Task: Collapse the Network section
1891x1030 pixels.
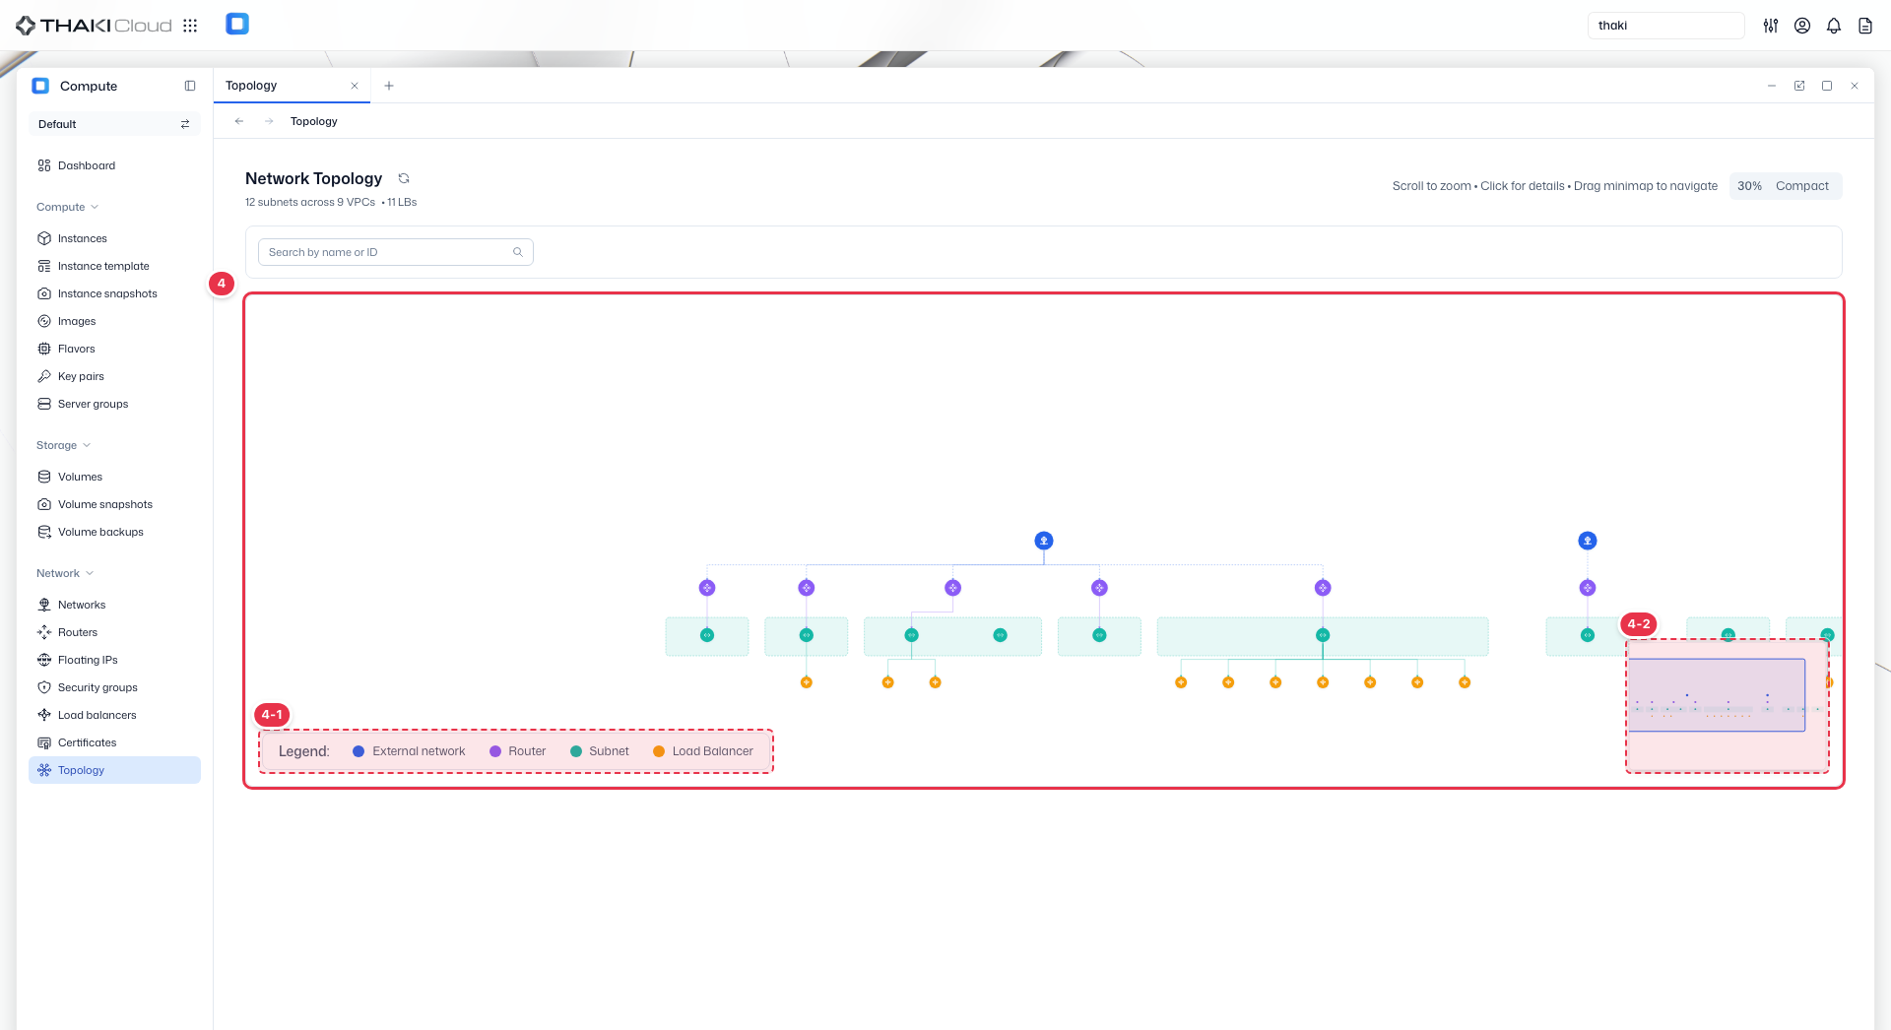Action: [x=65, y=573]
